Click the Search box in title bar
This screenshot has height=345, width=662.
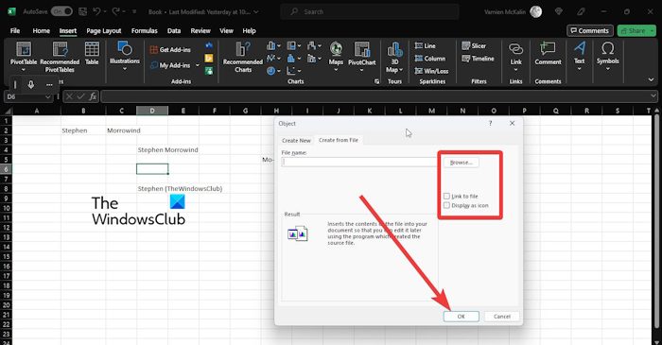(370, 11)
